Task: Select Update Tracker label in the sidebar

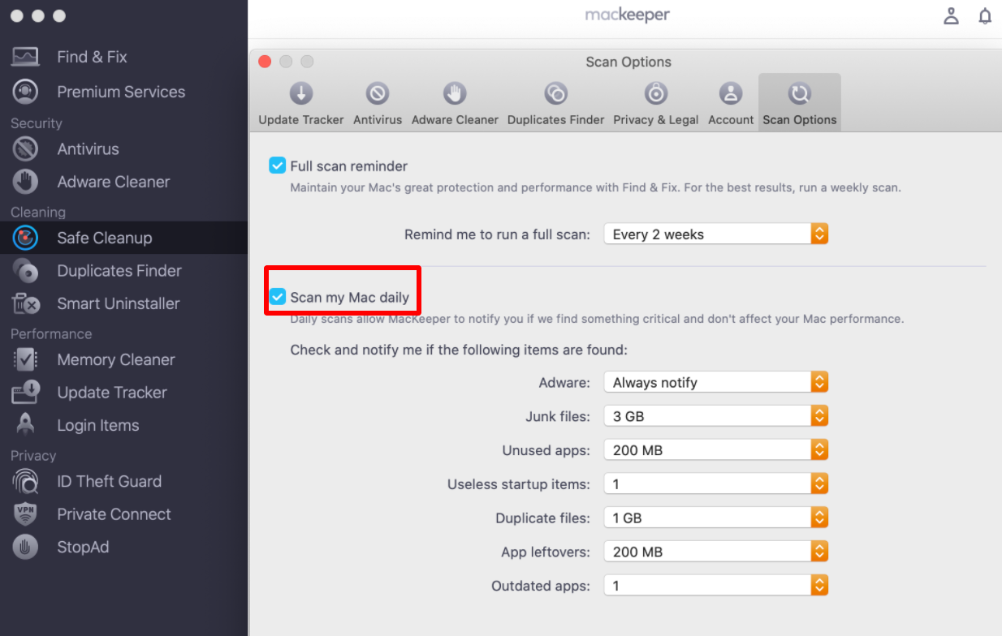Action: click(x=112, y=393)
